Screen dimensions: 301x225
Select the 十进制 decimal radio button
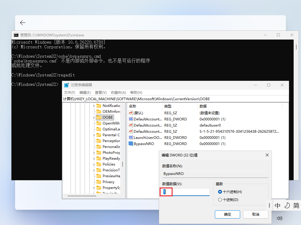point(220,200)
